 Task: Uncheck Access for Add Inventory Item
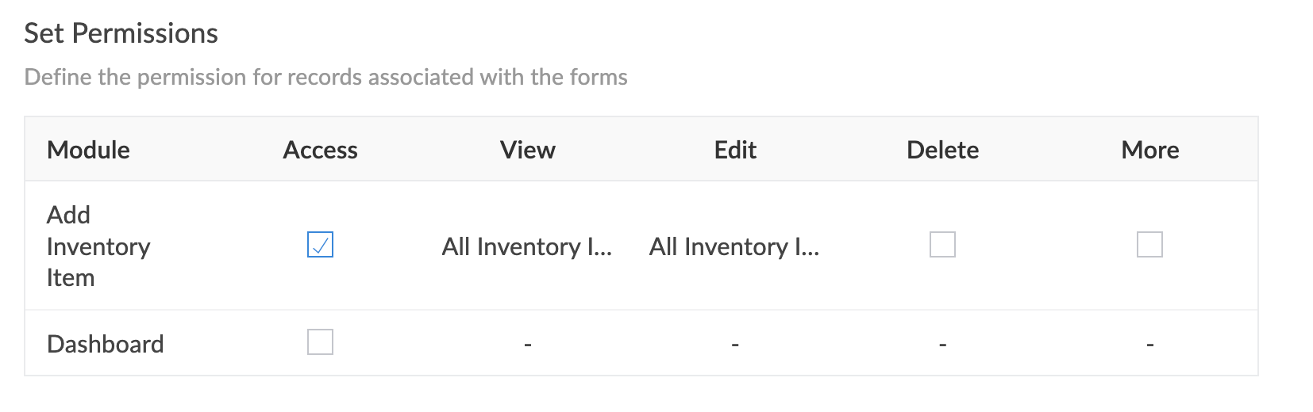tap(320, 245)
